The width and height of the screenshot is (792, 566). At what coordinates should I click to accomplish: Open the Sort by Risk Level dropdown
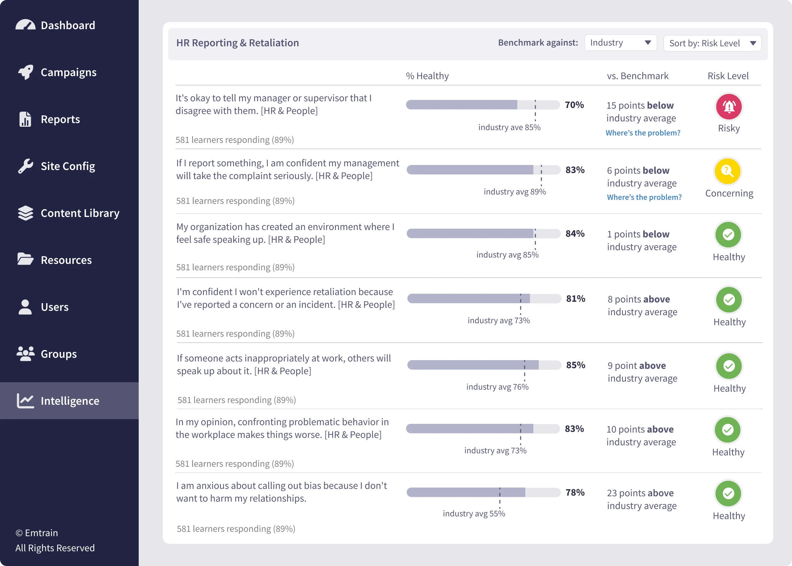tap(712, 43)
